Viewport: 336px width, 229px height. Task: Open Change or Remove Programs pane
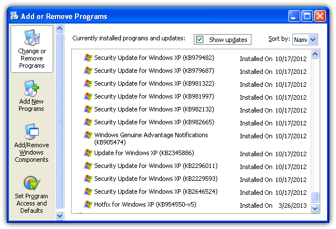pyautogui.click(x=32, y=49)
